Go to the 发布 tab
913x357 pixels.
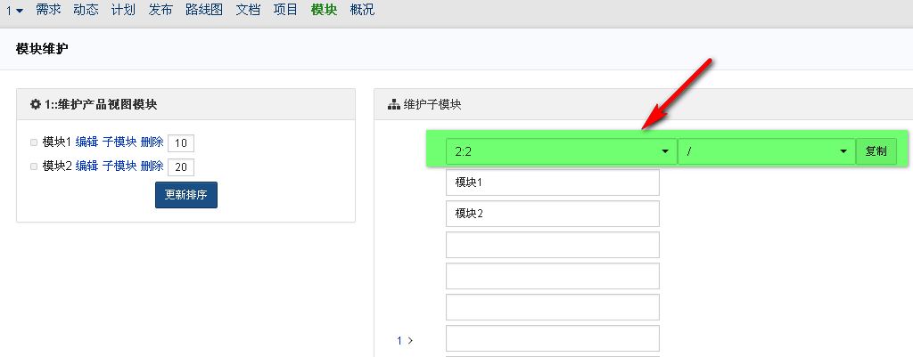click(x=161, y=11)
